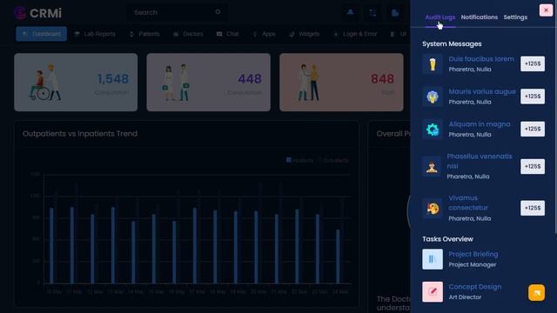This screenshot has width=557, height=313.
Task: Click the paint palette icon beside Vivamus consectetur
Action: (433, 209)
